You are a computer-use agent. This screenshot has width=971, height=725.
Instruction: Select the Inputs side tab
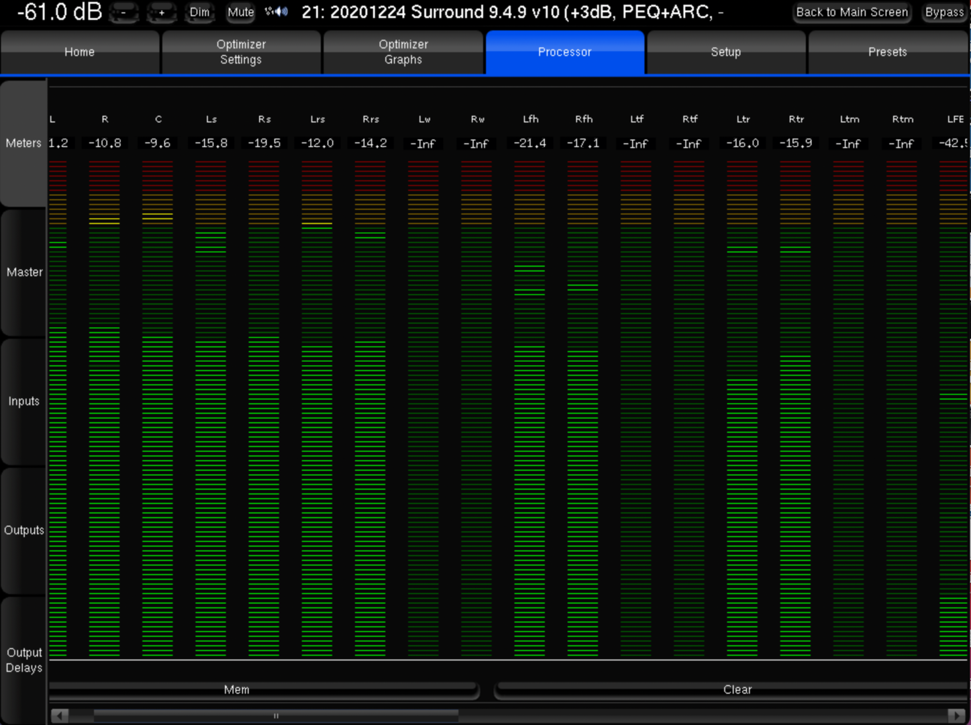23,401
